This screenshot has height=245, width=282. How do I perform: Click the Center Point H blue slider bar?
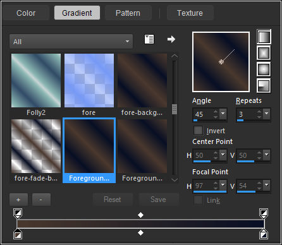tap(202, 162)
